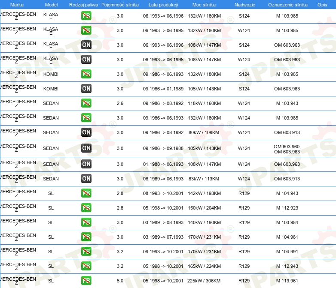Click petrol icon in SL M 104.943 row

click(86, 193)
